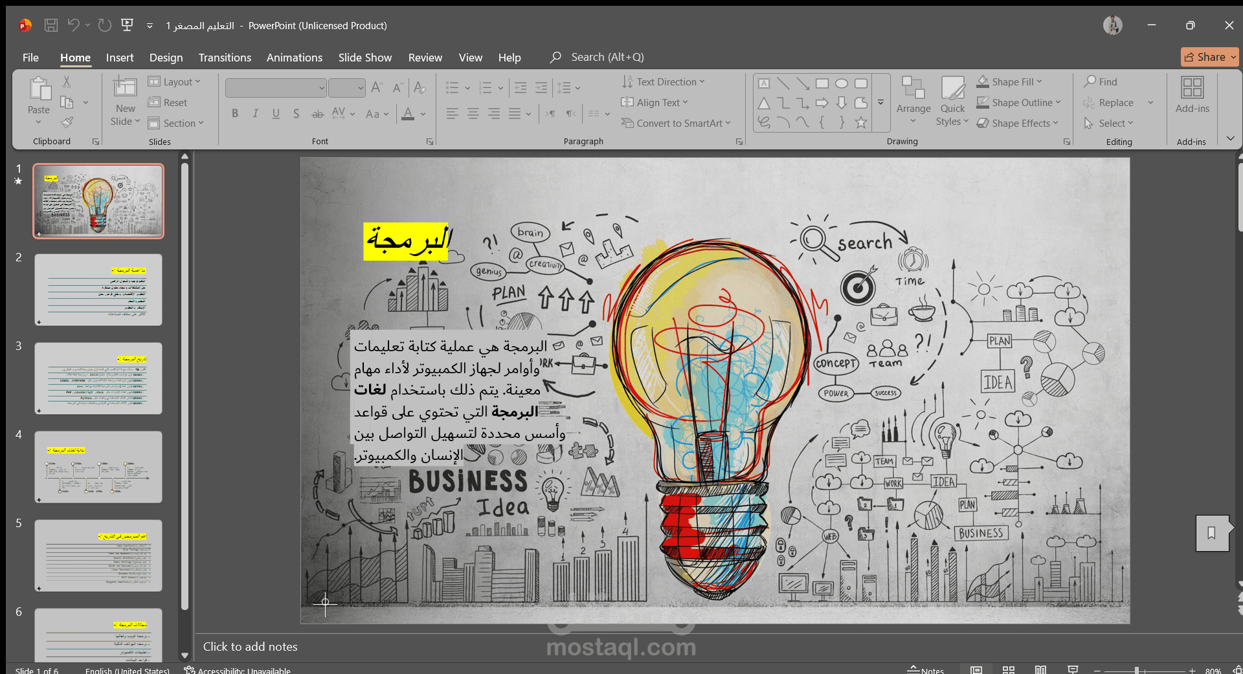The width and height of the screenshot is (1243, 674).
Task: Open the File menu
Action: [30, 58]
